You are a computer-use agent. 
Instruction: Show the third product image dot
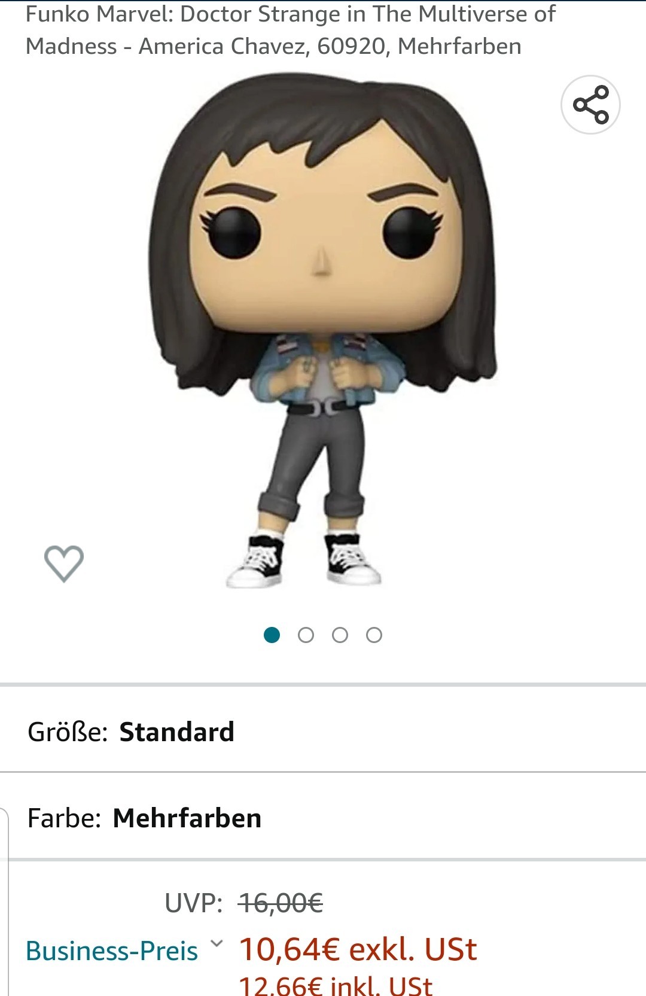(340, 635)
